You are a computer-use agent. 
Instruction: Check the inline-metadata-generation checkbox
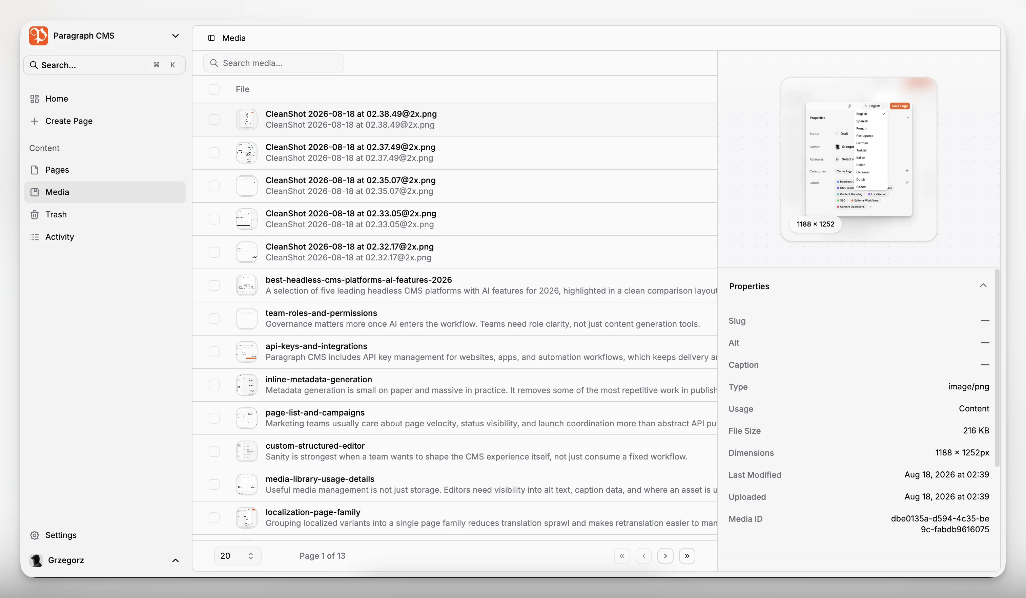pyautogui.click(x=214, y=385)
